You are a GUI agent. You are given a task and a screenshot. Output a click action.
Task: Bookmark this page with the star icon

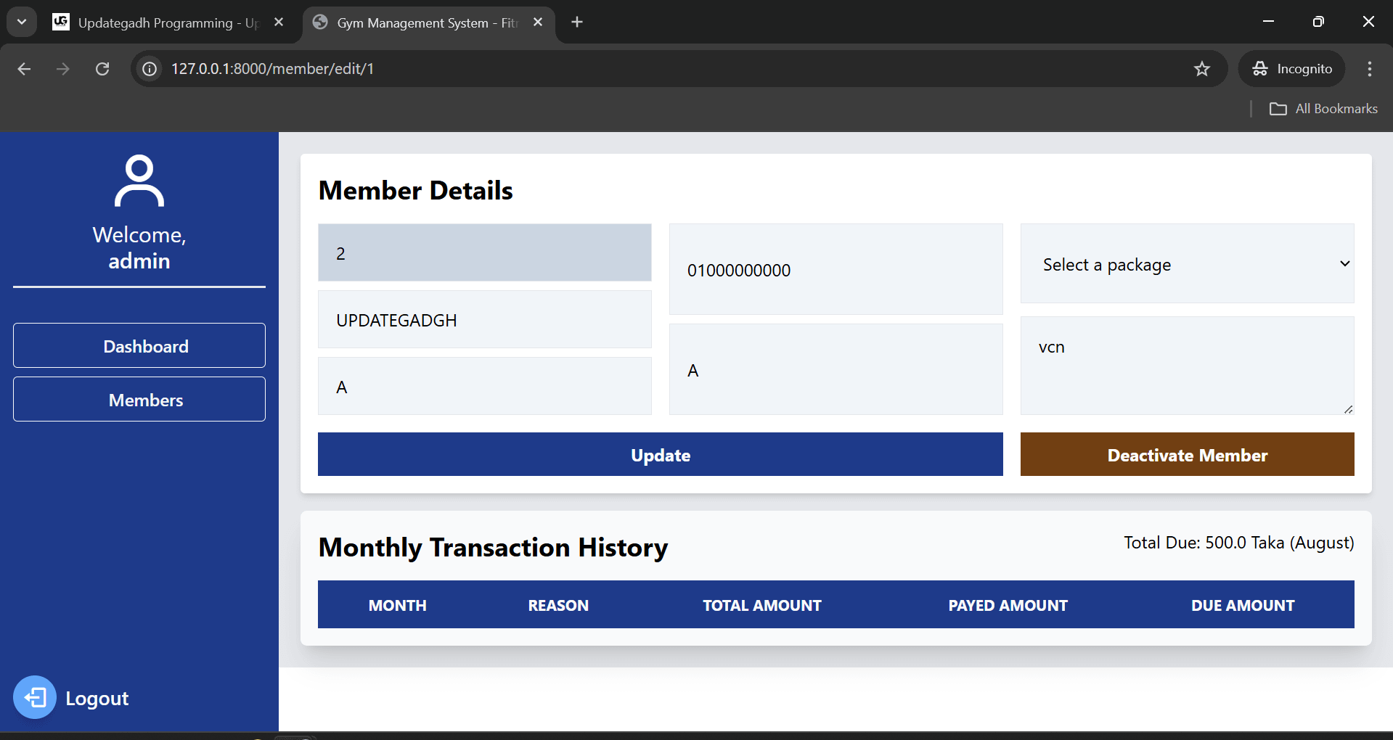[1201, 68]
